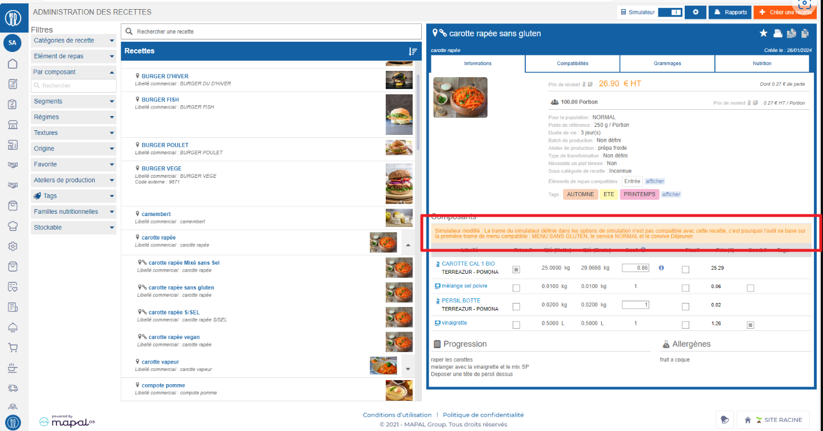
Task: Click the fork-and-knife logo at top left
Action: coord(13,18)
